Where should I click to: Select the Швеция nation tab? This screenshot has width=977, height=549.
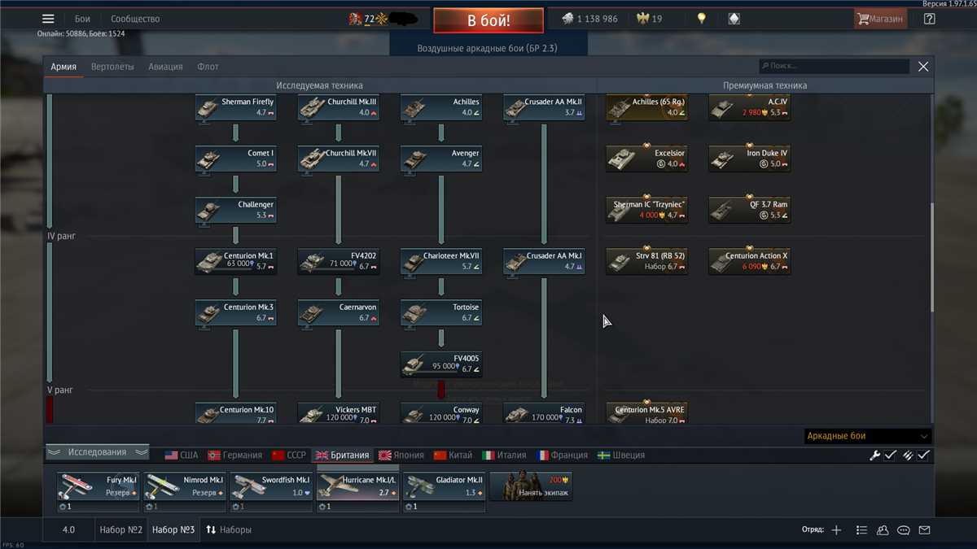tap(621, 455)
